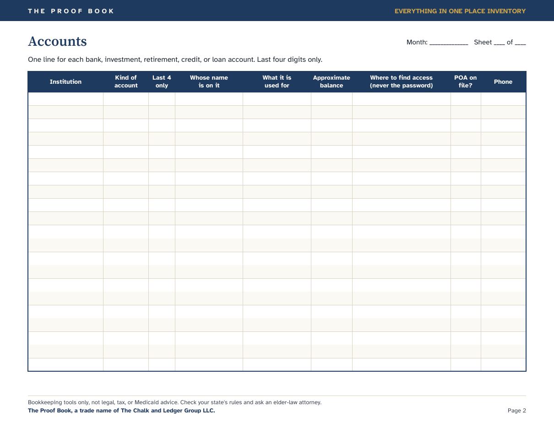Click 'Whose name is on it' column header

click(209, 82)
